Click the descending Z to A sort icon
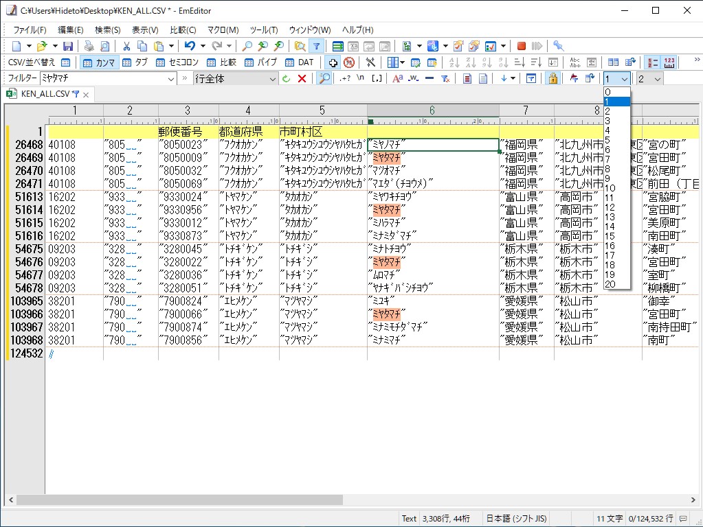The image size is (703, 527). (x=471, y=62)
